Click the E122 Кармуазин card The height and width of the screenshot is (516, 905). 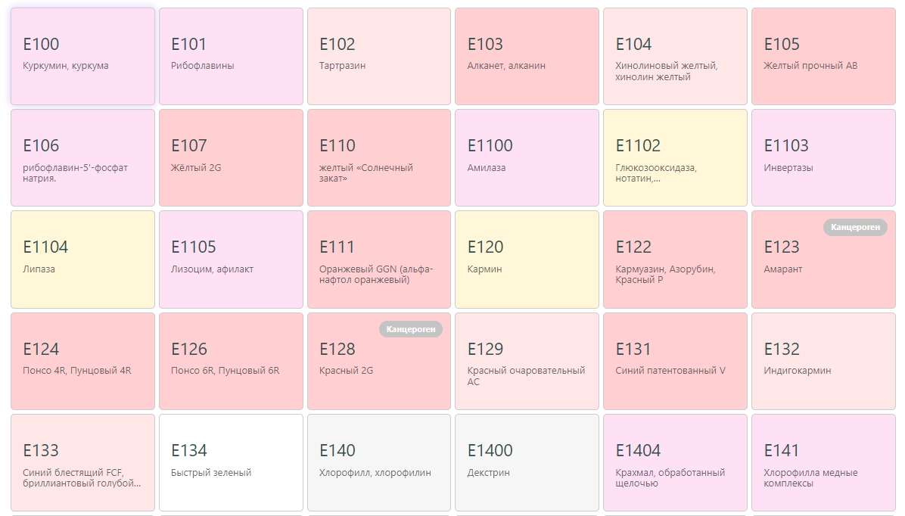(x=674, y=259)
